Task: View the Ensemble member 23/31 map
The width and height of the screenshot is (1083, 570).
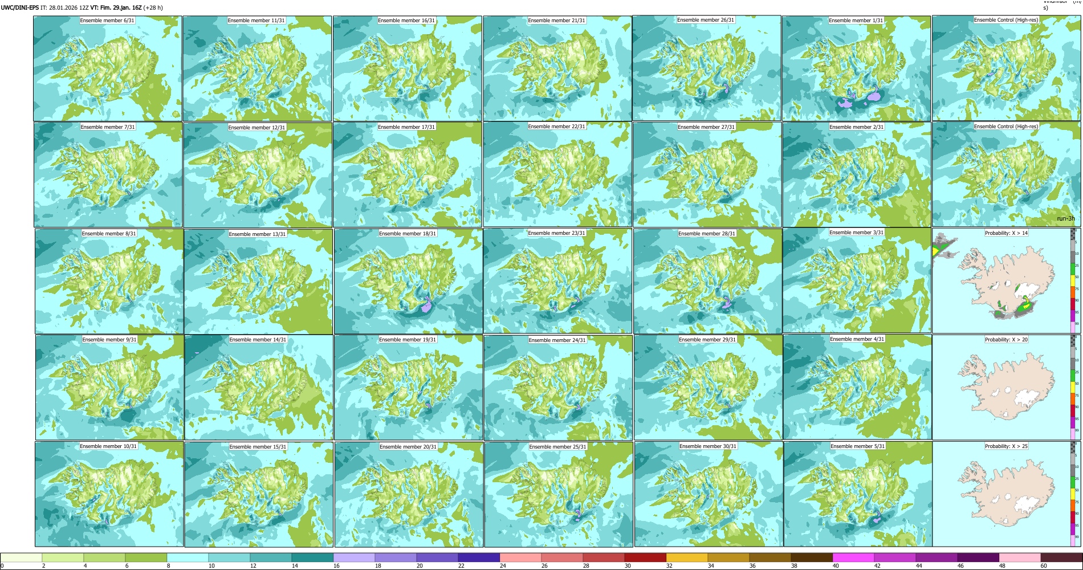Action: click(x=558, y=281)
